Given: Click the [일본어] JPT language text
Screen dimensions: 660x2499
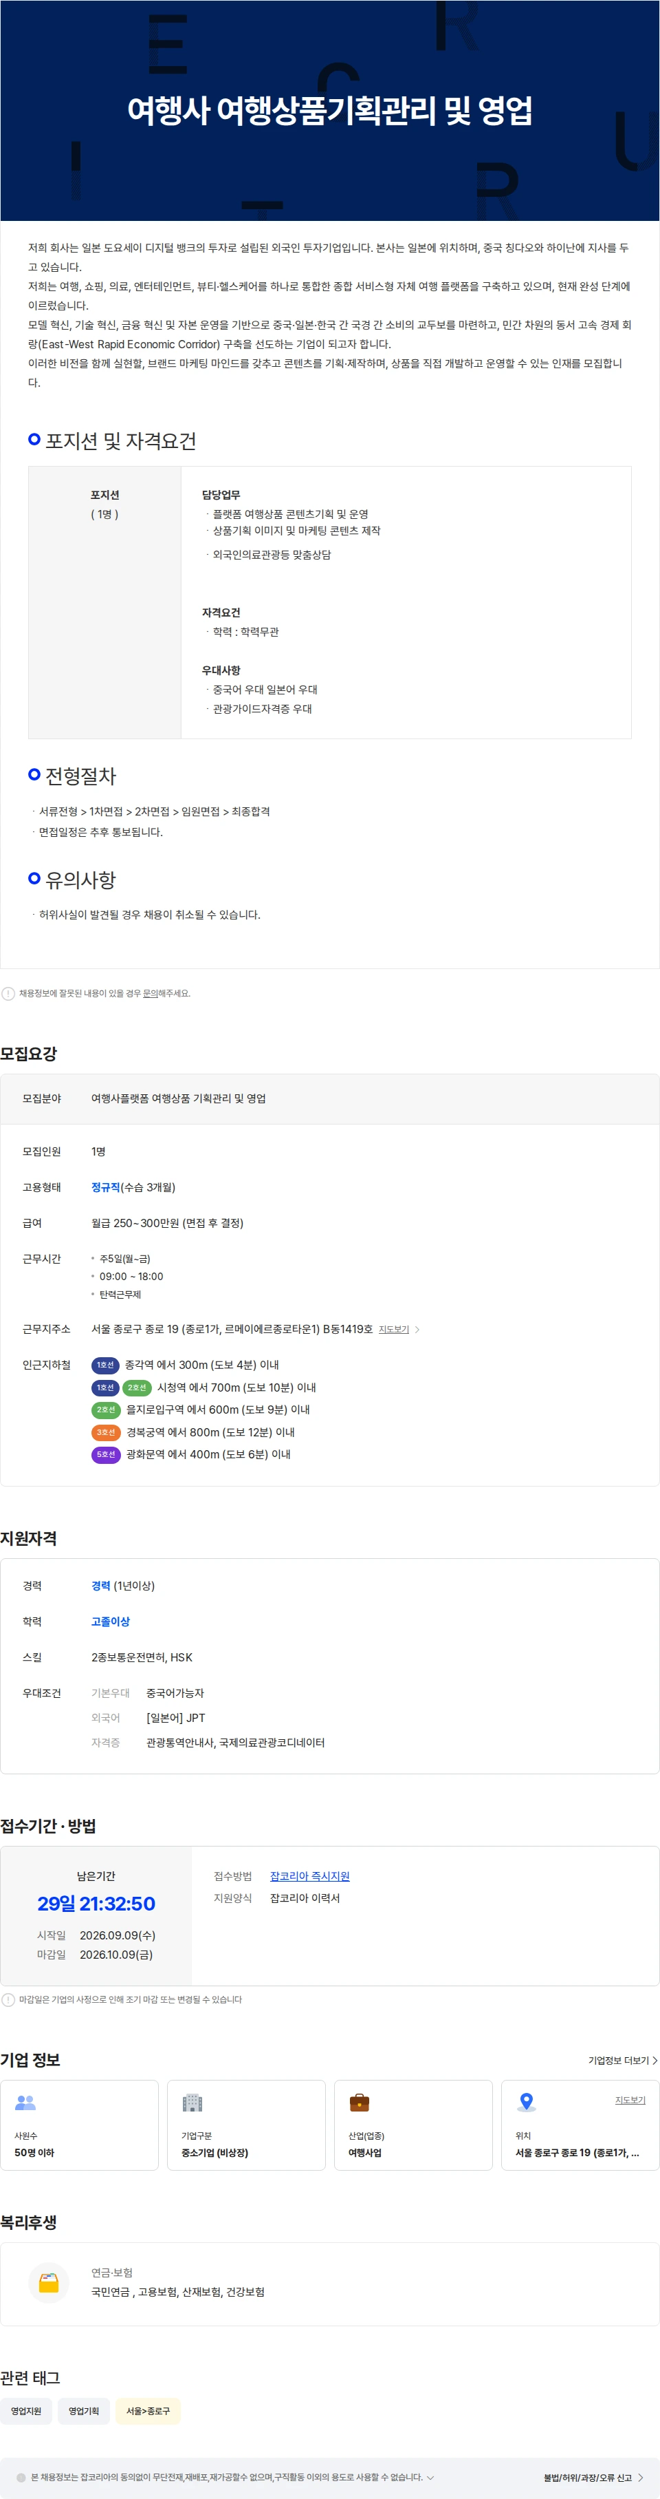Looking at the screenshot, I should (175, 1718).
